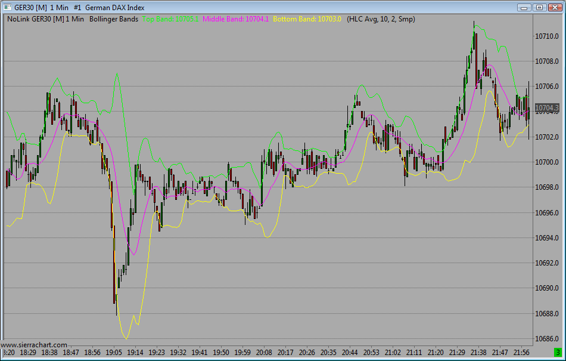Click the 21:56 time axis label
This screenshot has height=361, width=566.
pyautogui.click(x=521, y=352)
